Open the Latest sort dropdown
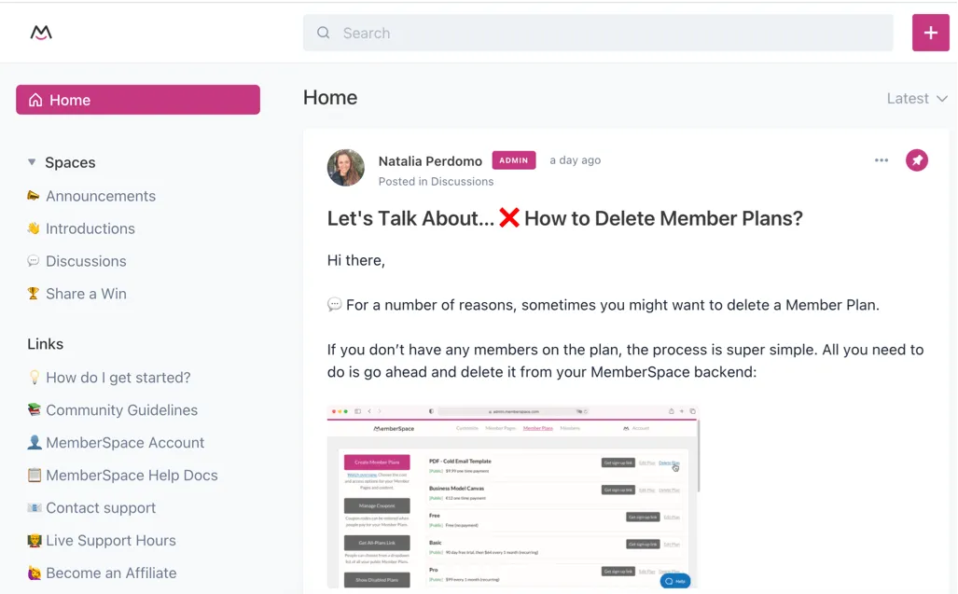Screen dimensions: 958x594 coord(917,98)
